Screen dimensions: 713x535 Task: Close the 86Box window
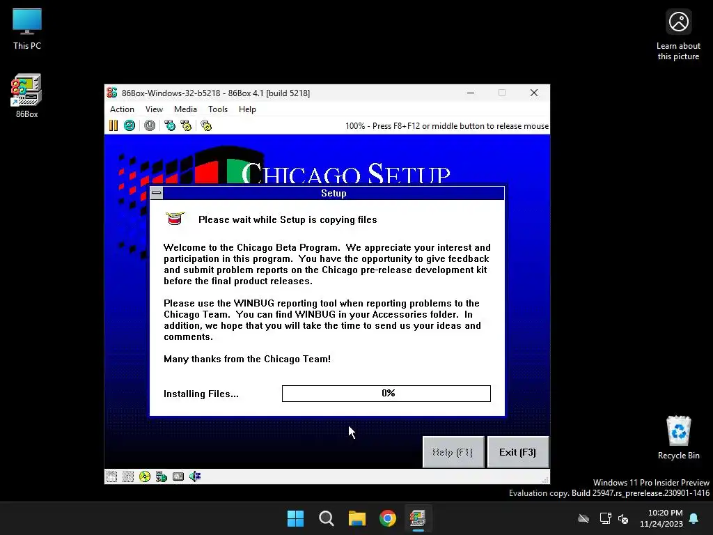(x=534, y=93)
